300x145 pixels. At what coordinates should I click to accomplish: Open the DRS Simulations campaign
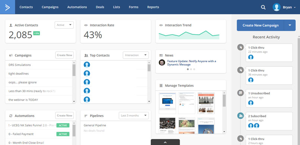[x=20, y=65]
